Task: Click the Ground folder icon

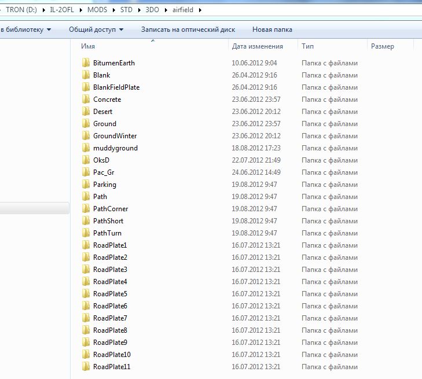Action: [x=86, y=123]
